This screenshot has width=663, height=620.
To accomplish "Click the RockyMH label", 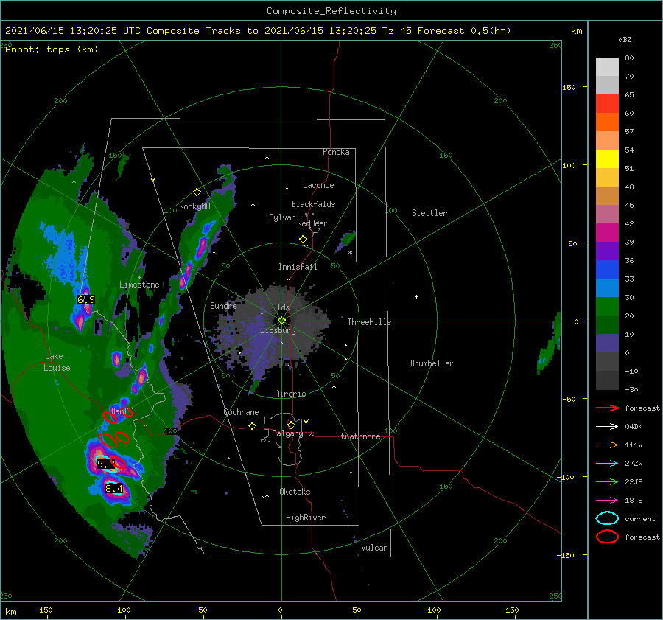I will [194, 206].
